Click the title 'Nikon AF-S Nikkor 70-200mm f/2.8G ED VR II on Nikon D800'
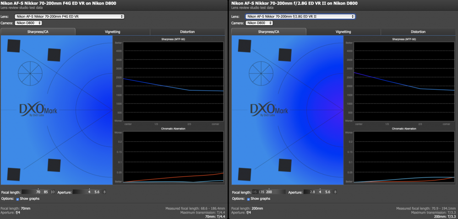 (294, 3)
